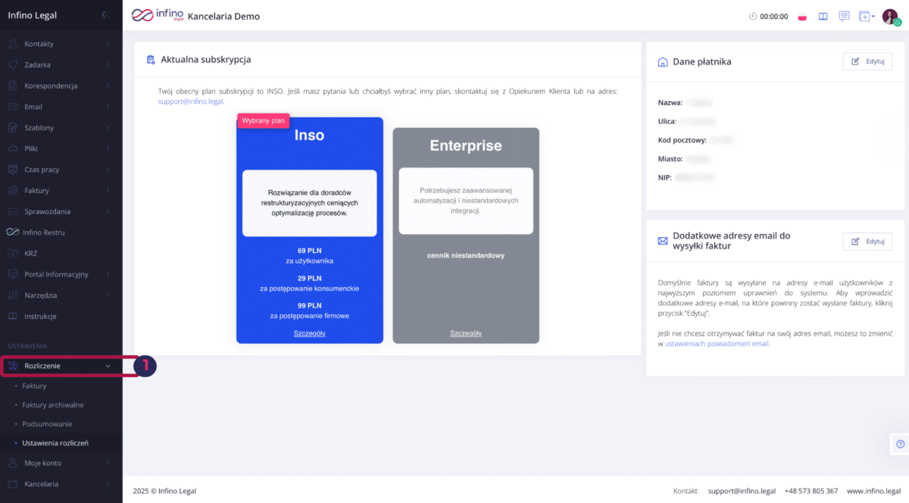Screen dimensions: 909x503
Task: Expand main Faktury using its chevron
Action: click(x=108, y=190)
